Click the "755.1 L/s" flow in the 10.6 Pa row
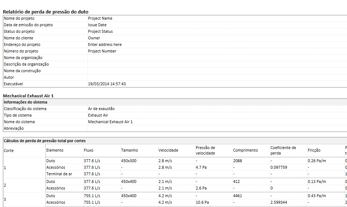347x207 pixels. coord(92,202)
